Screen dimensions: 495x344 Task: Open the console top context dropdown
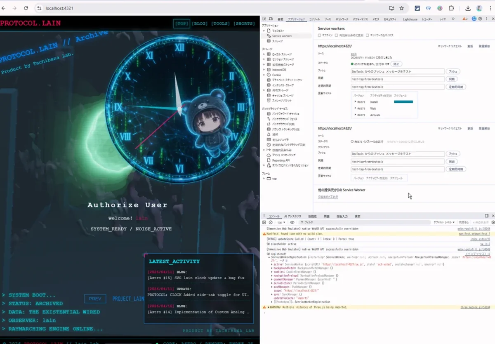[281, 222]
